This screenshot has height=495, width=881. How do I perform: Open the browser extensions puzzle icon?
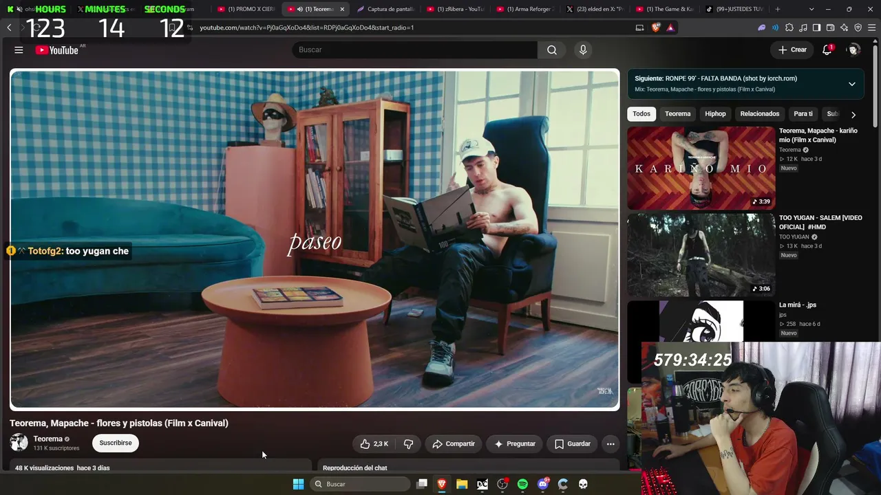click(789, 27)
